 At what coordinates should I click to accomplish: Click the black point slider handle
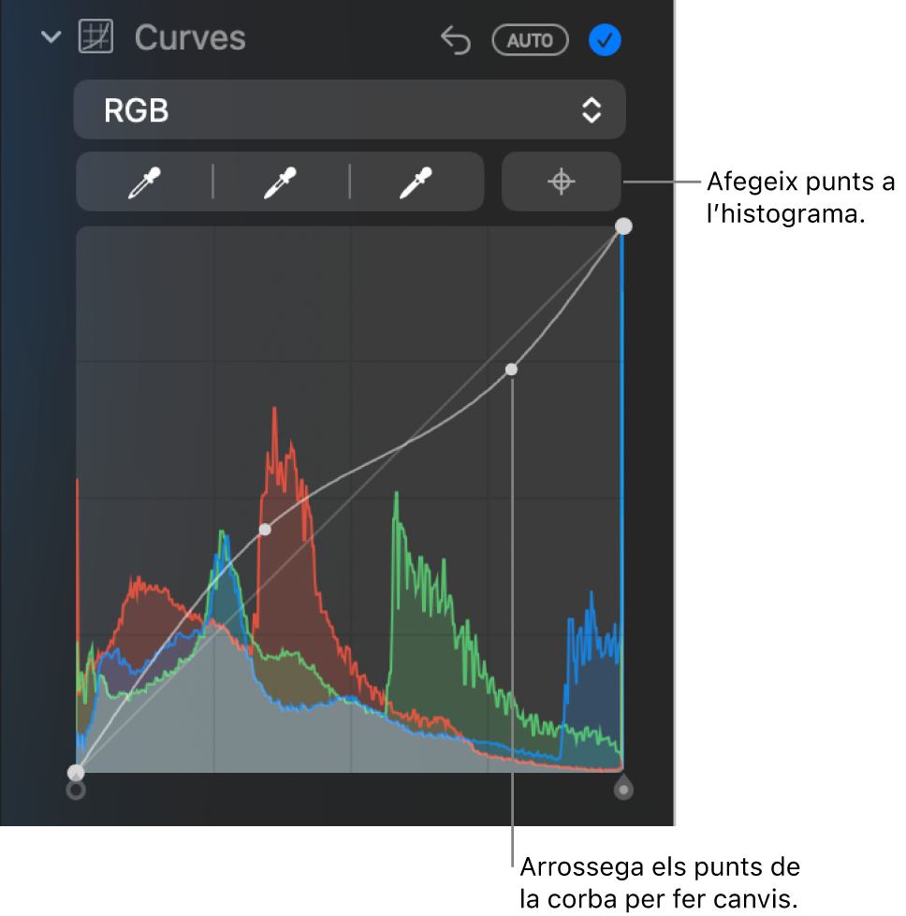(76, 791)
